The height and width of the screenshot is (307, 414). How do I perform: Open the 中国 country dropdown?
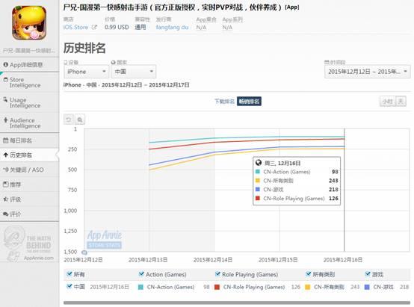(x=134, y=72)
